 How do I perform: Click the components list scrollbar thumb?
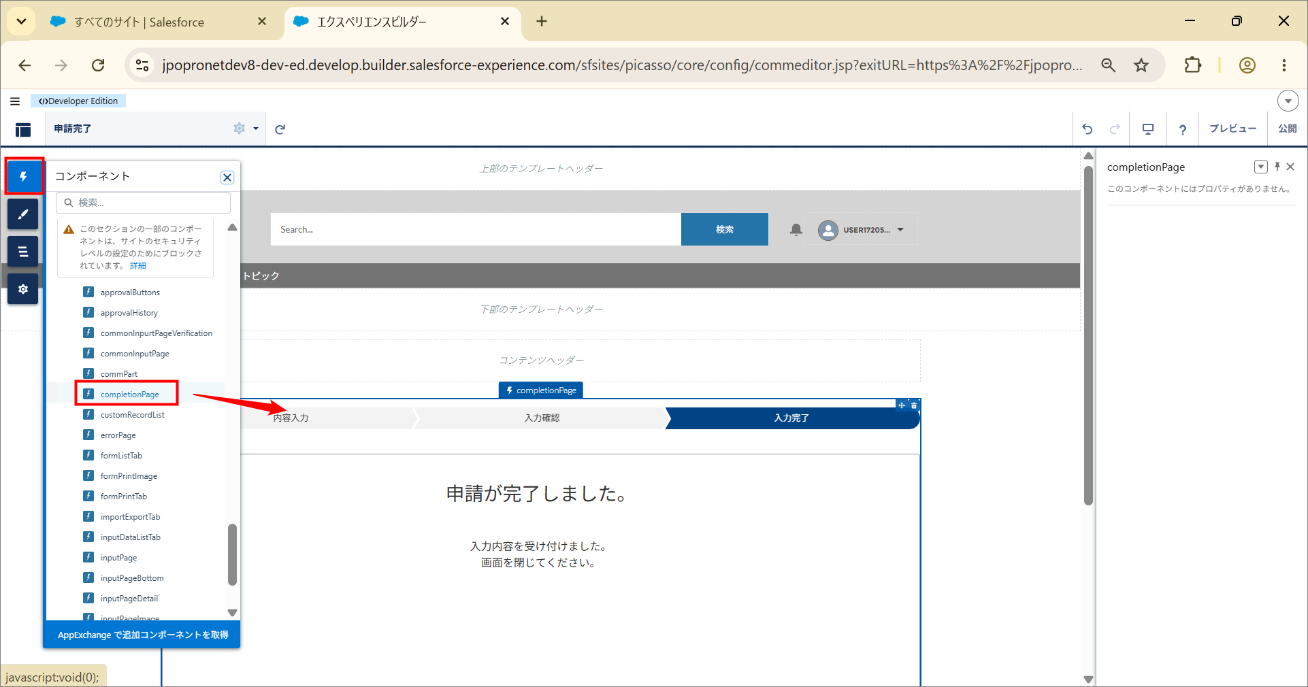232,554
